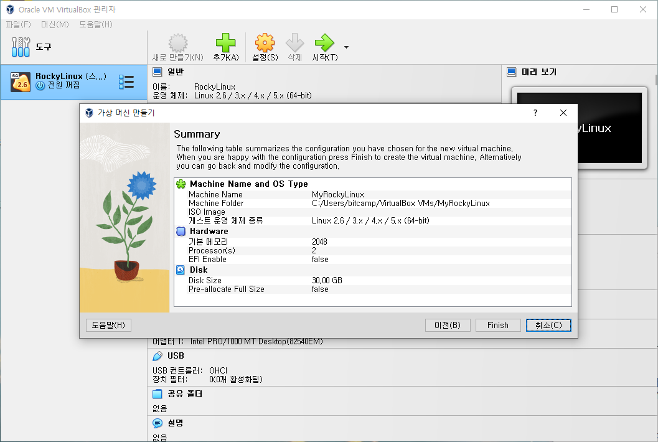This screenshot has height=442, width=658.
Task: Click the Machine Name and OS Type header
Action: tap(249, 184)
